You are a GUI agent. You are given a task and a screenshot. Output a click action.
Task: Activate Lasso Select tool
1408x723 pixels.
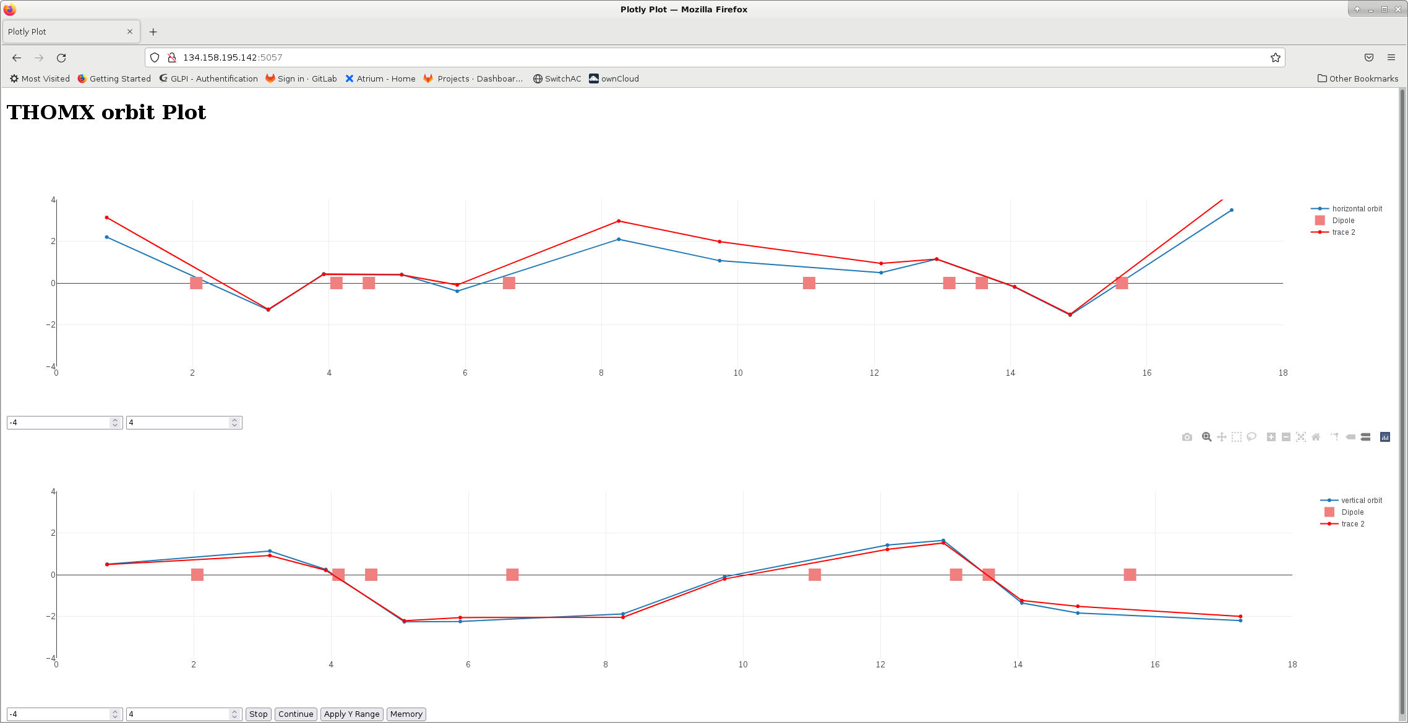click(x=1251, y=438)
